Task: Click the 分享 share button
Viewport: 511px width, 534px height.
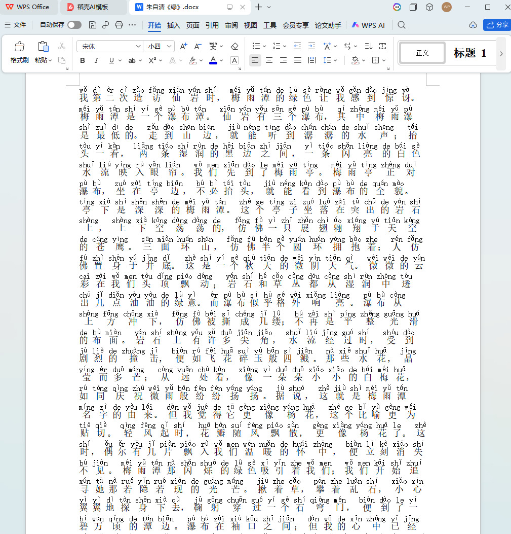Action: pos(498,25)
